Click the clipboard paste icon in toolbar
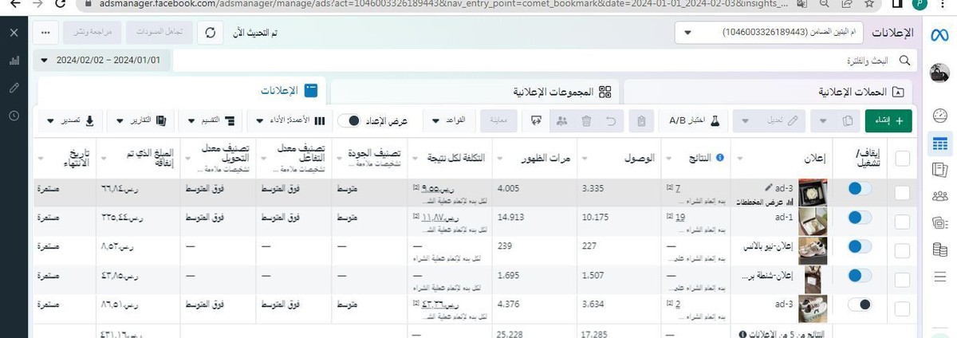The image size is (957, 338). tap(640, 120)
